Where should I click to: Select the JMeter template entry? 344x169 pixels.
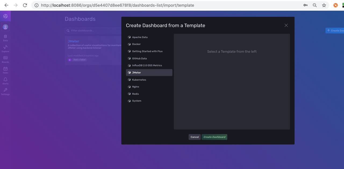(x=149, y=73)
